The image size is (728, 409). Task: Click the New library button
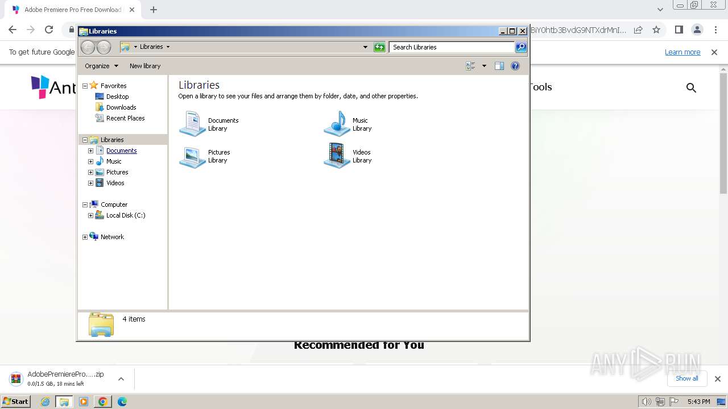tap(145, 66)
